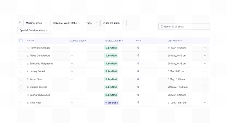
Task: Click Albus Dumbledore's Submitted status badge
Action: (111, 56)
